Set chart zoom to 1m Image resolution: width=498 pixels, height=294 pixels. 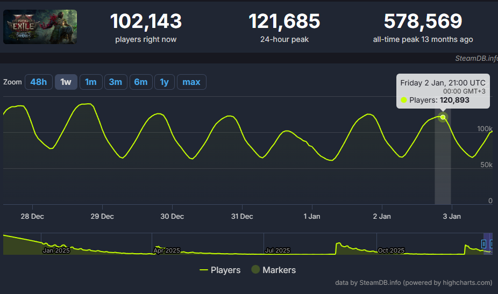click(91, 82)
